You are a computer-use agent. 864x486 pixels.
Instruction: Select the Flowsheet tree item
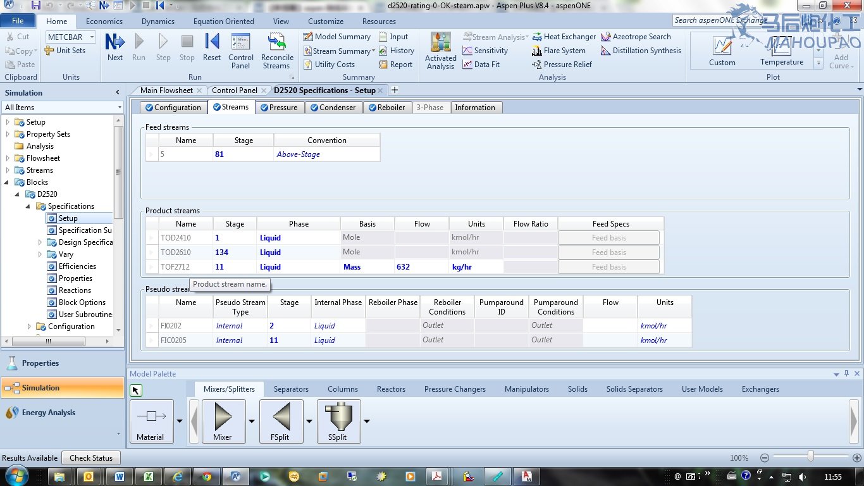pyautogui.click(x=43, y=158)
